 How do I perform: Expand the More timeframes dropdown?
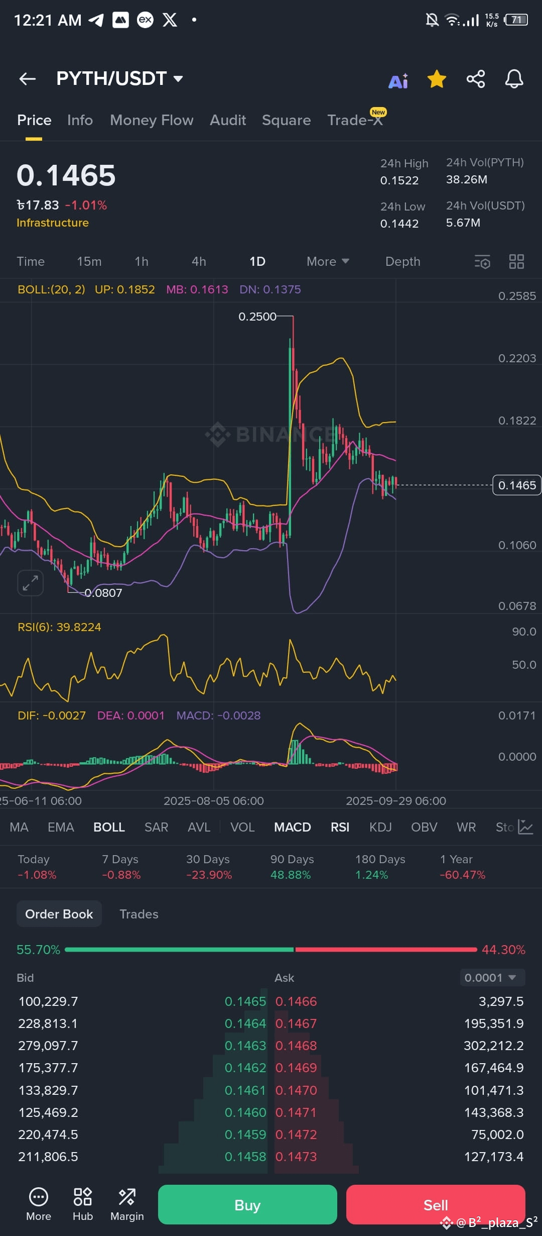tap(328, 262)
